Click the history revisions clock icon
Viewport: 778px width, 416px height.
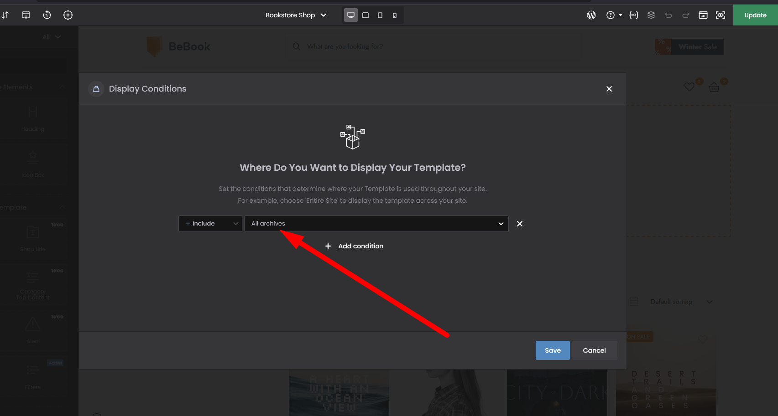47,15
